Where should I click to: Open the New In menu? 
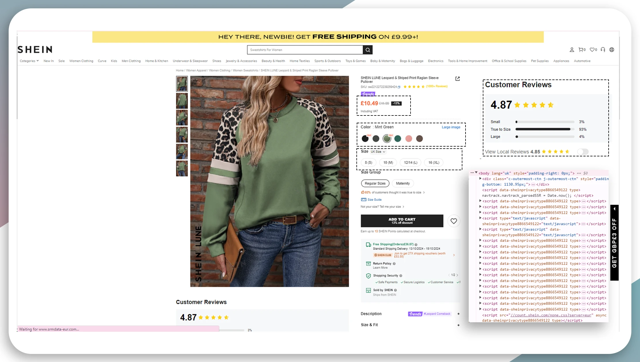tap(49, 61)
